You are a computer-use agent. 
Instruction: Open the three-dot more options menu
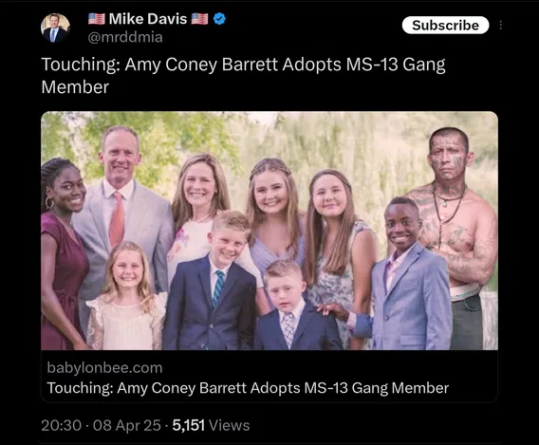[500, 25]
